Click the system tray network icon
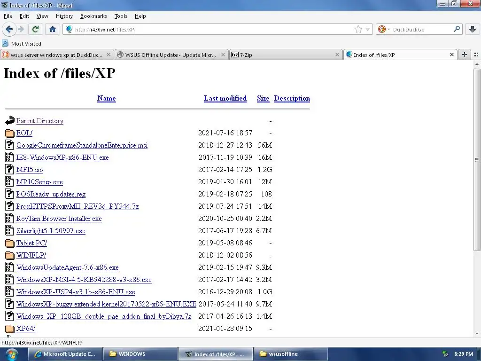Viewport: 481px width, 361px height. pyautogui.click(x=445, y=354)
